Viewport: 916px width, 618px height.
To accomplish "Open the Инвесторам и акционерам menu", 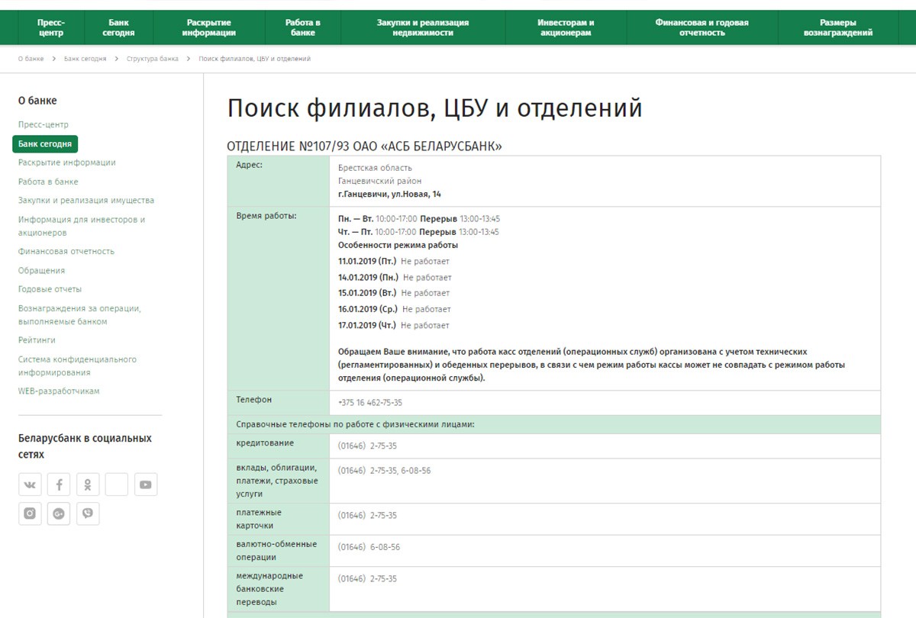I will pos(566,27).
